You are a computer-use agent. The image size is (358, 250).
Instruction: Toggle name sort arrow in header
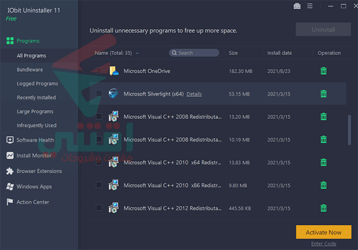137,53
